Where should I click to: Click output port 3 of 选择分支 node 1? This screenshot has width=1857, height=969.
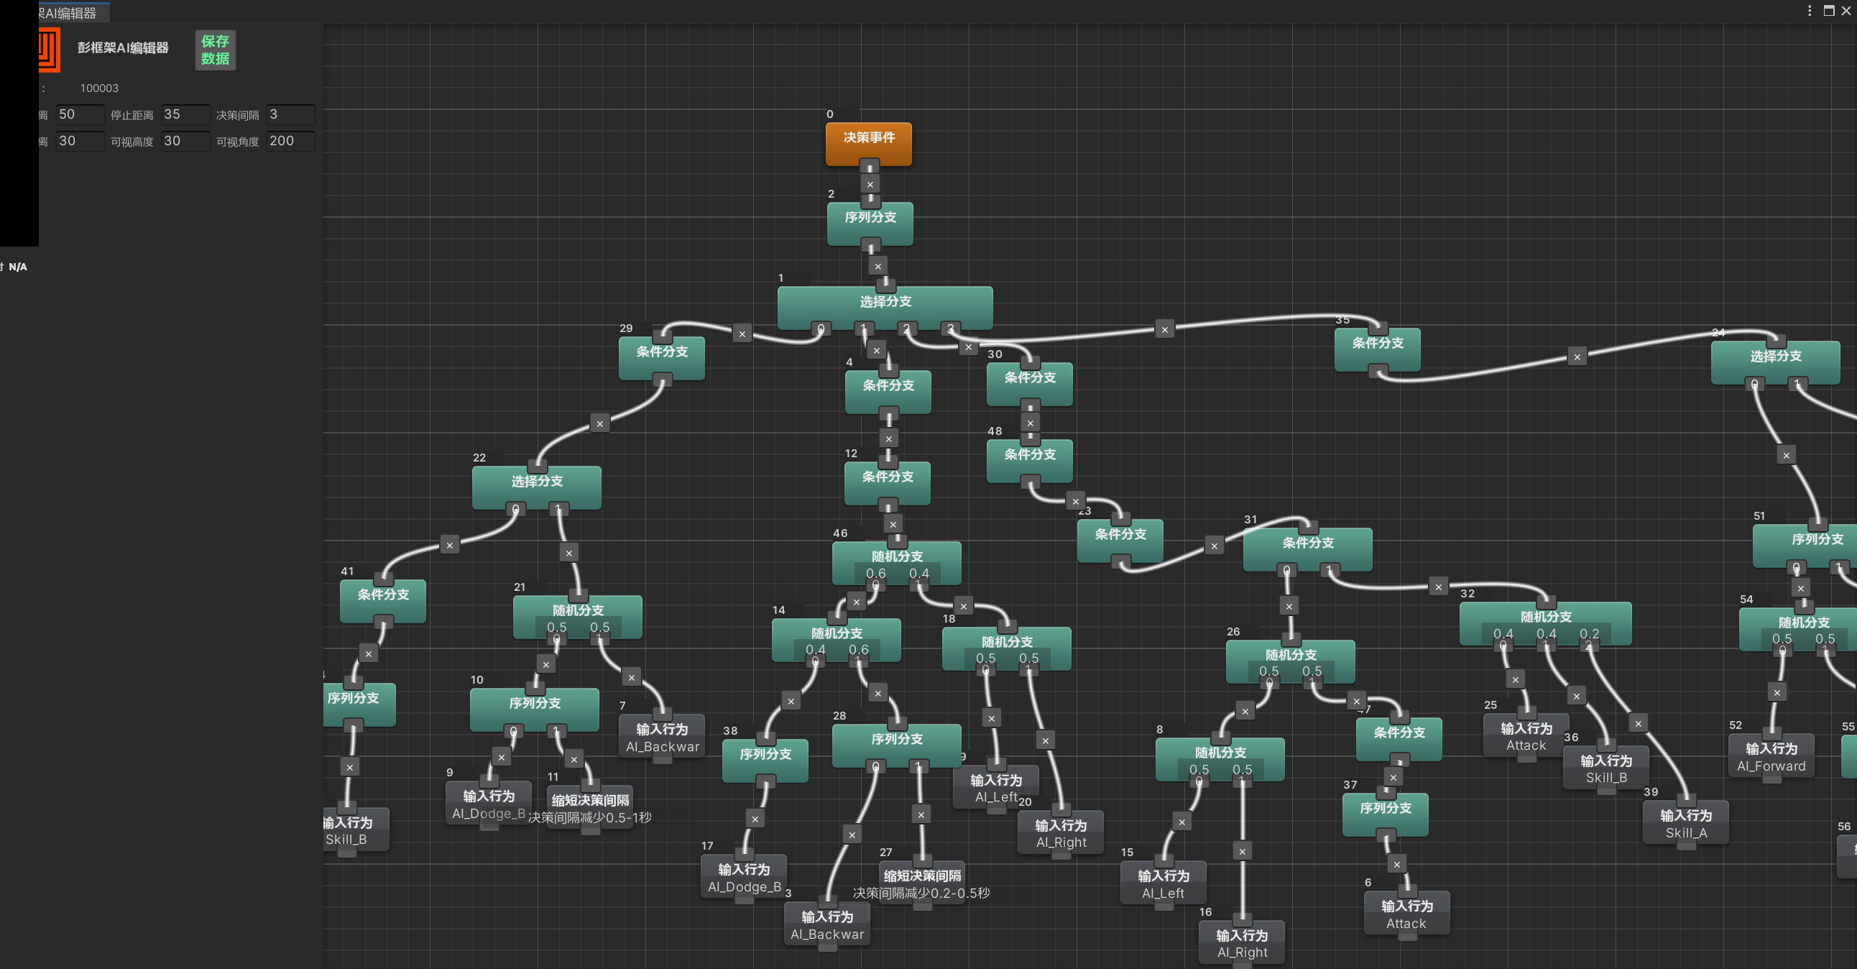[x=950, y=329]
